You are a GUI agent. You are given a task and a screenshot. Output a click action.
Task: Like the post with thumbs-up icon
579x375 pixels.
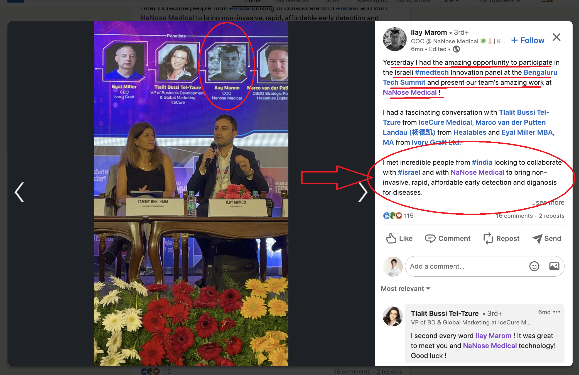[x=399, y=238]
